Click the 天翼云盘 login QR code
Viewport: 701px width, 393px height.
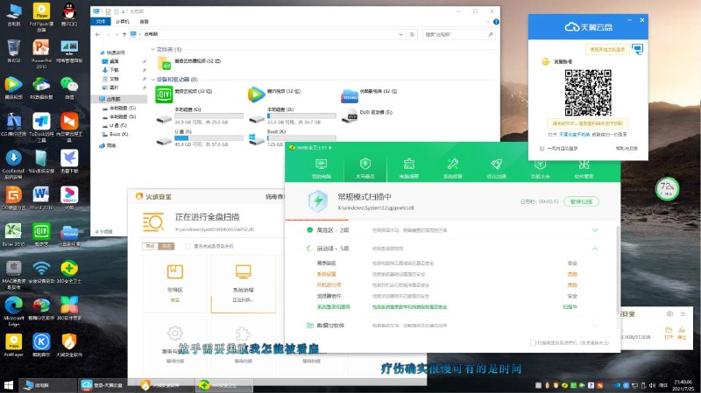point(587,93)
